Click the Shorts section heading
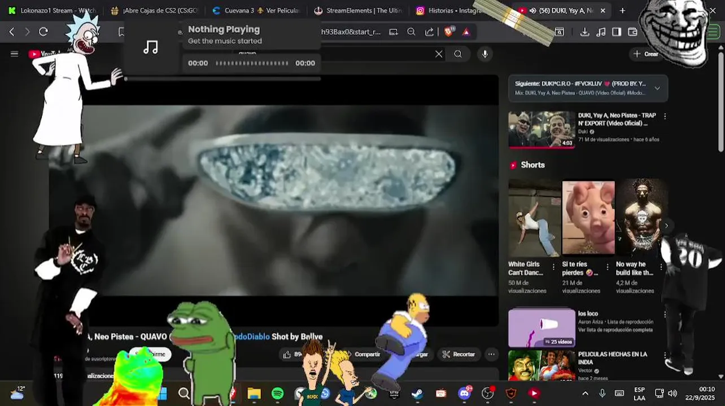 click(x=532, y=165)
